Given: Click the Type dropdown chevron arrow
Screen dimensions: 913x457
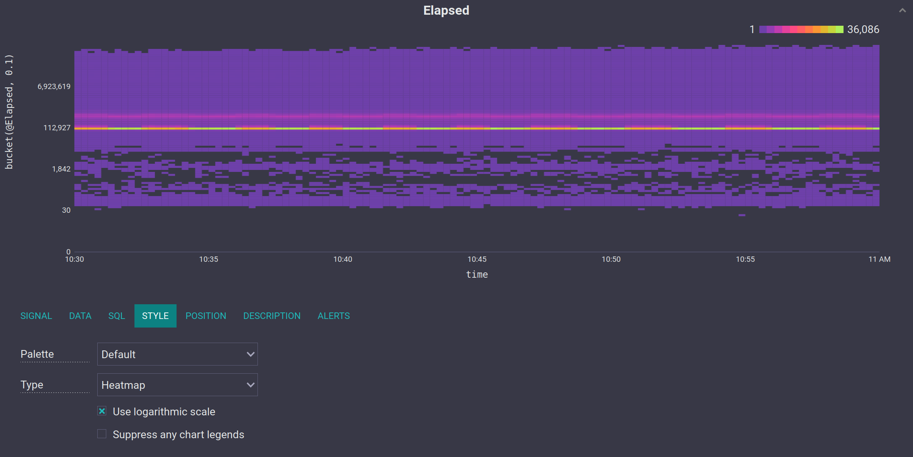Looking at the screenshot, I should 251,385.
